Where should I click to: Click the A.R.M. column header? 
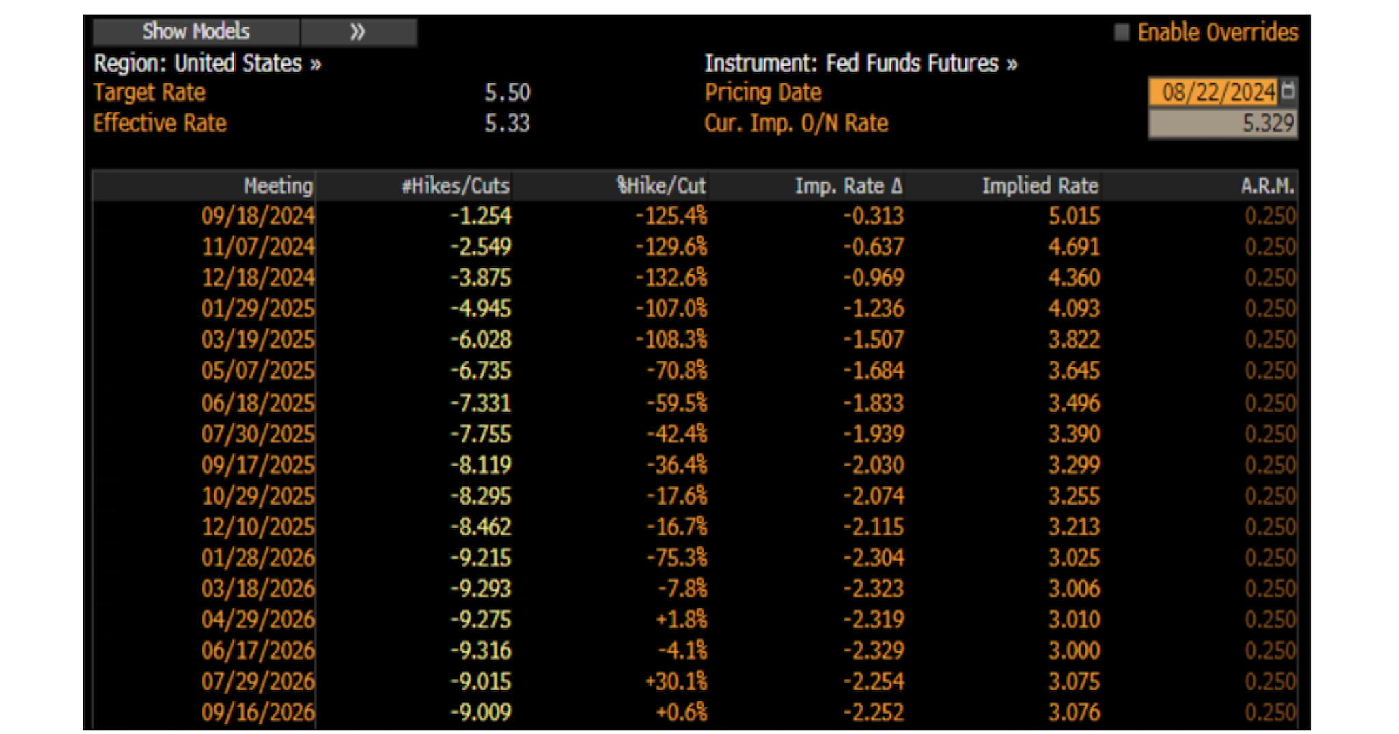[1266, 186]
